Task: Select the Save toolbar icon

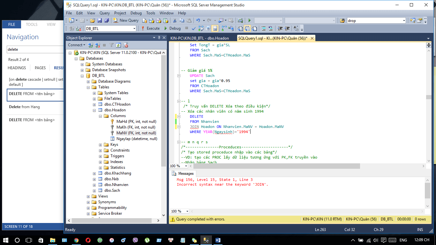Action: [x=100, y=20]
